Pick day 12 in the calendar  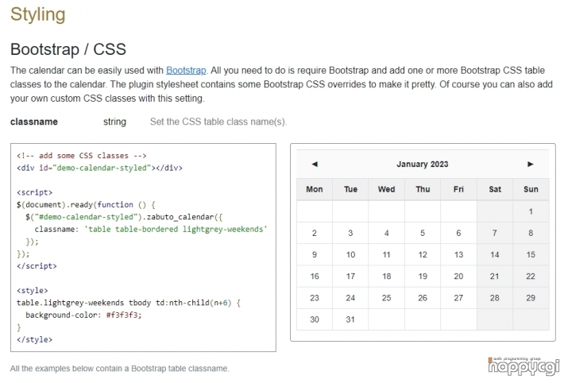coord(423,255)
